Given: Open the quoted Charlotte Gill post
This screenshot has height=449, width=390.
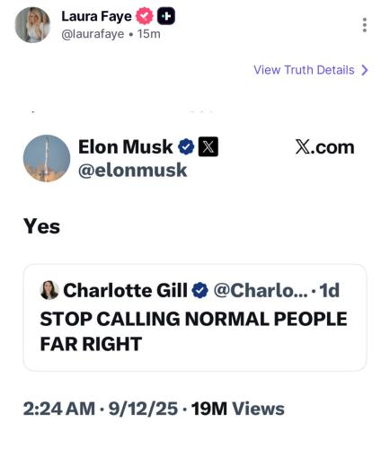Looking at the screenshot, I should pos(195,318).
